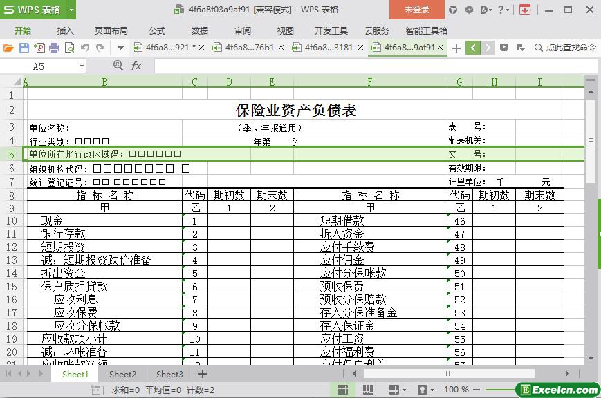Switch to Sheet2 tab
Viewport: 601px width, 398px height.
(x=122, y=374)
